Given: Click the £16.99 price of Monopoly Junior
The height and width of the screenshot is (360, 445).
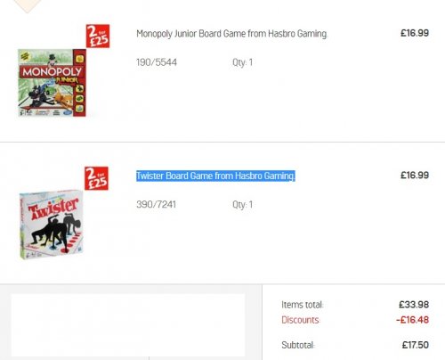Looking at the screenshot, I should pyautogui.click(x=415, y=33).
